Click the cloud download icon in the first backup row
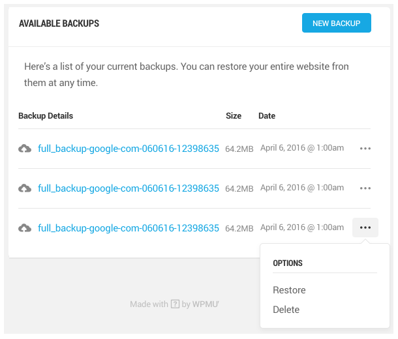 [25, 149]
